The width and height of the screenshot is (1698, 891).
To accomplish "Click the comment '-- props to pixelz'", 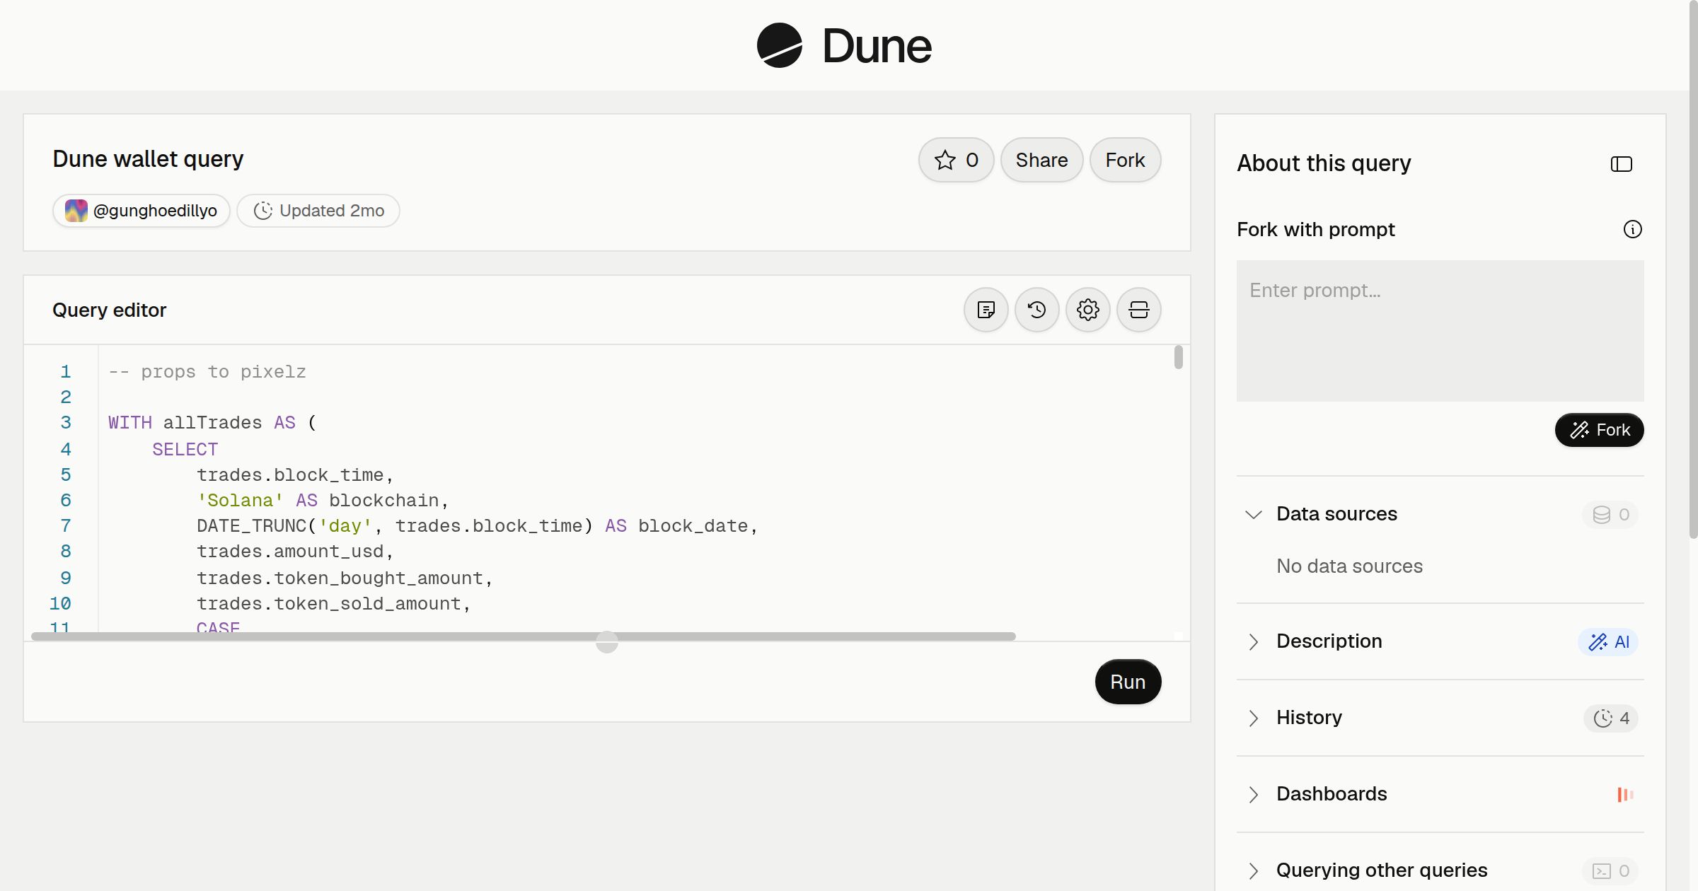I will pos(207,372).
